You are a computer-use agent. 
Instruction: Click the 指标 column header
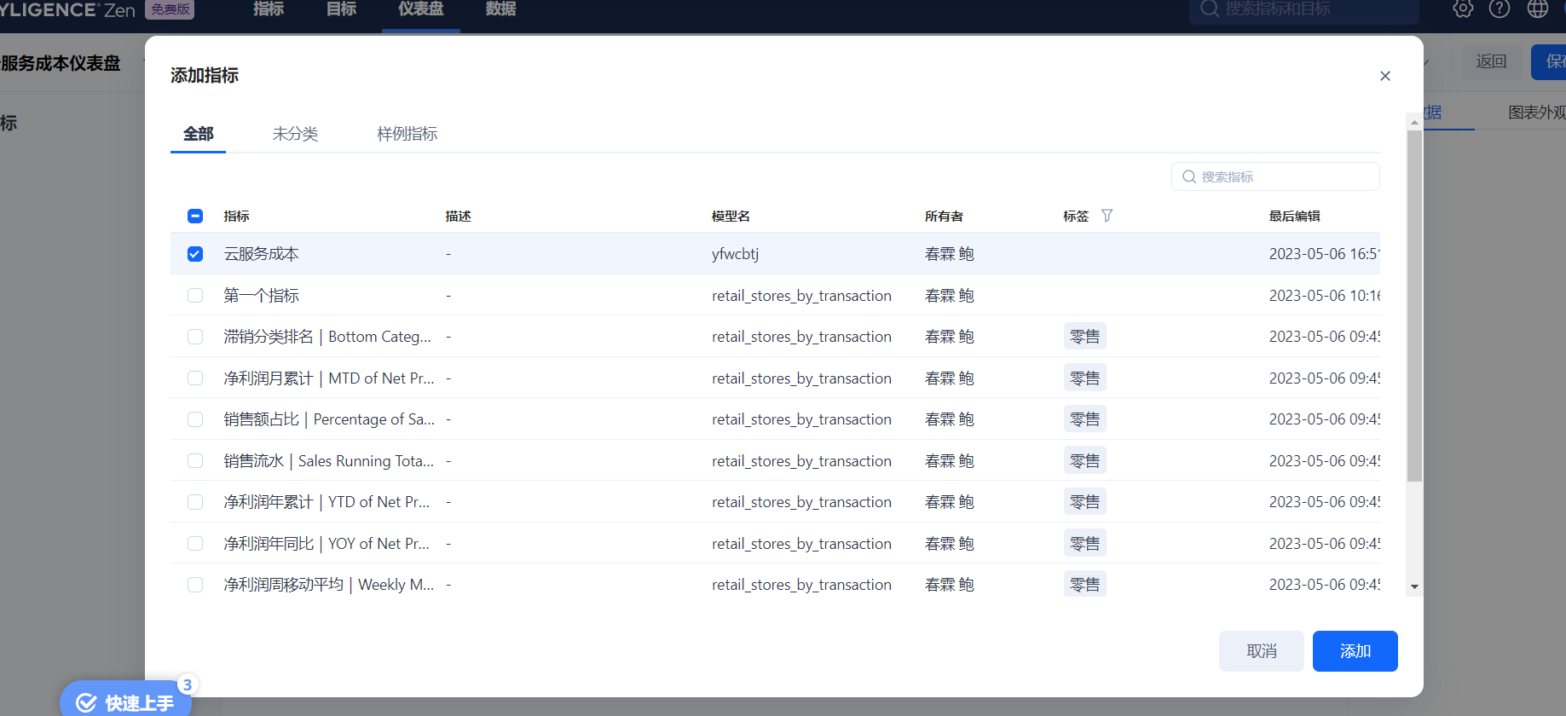tap(236, 216)
